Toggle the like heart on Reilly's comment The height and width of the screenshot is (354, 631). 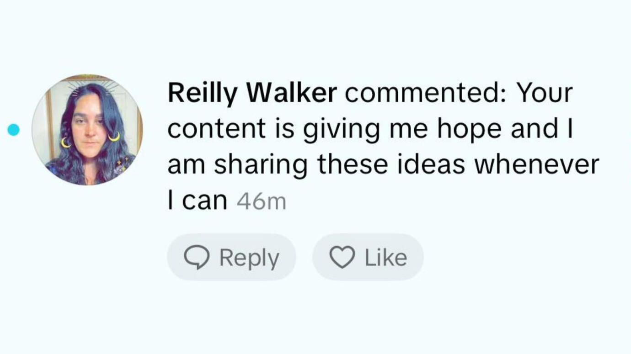(342, 257)
